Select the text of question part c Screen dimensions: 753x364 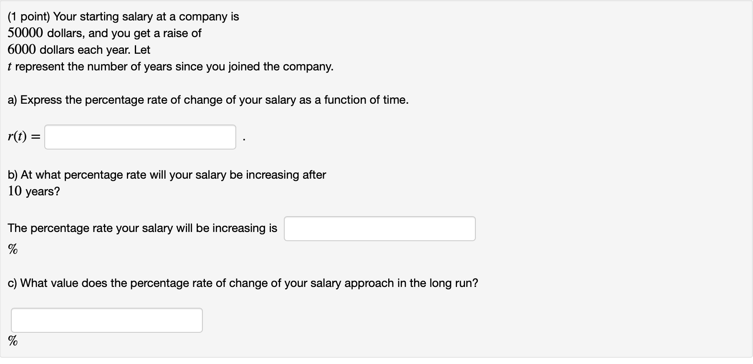tap(243, 283)
